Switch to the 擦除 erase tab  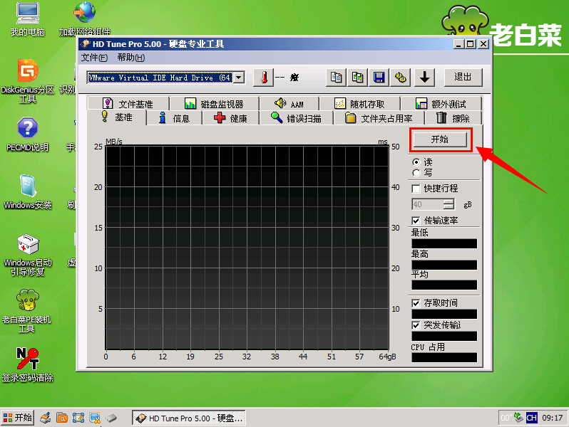453,118
